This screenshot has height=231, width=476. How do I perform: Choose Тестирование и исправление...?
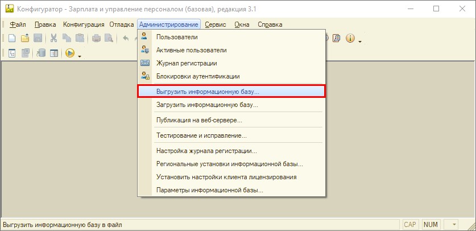(x=231, y=135)
